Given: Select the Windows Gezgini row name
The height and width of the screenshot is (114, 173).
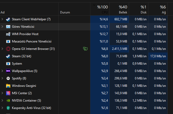Looking at the screenshot, I should point(24,86).
